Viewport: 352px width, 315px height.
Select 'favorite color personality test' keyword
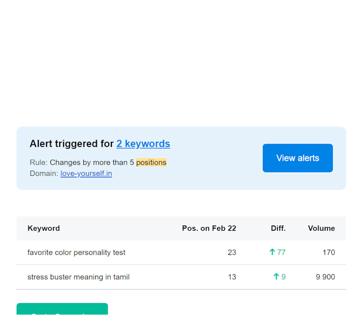coord(76,252)
